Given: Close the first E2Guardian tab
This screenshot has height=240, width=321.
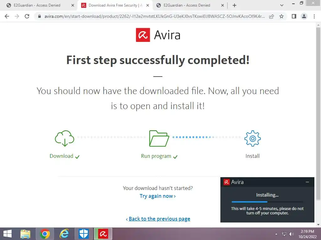Looking at the screenshot, I should tap(73, 6).
